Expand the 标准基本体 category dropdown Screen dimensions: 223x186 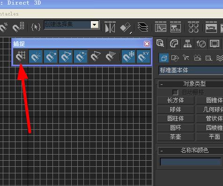(x=191, y=70)
